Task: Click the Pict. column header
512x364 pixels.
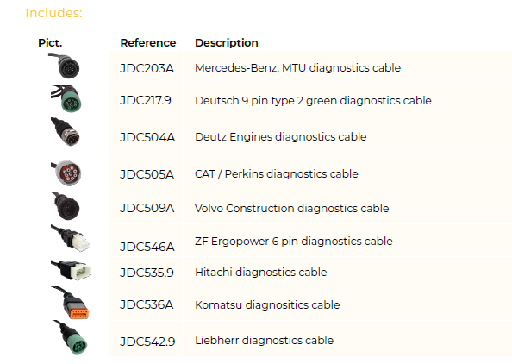Action: pos(50,43)
